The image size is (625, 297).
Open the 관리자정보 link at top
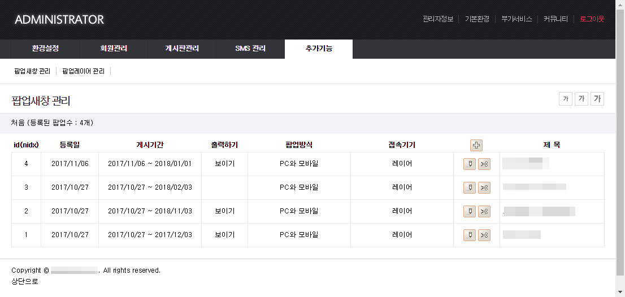[438, 19]
